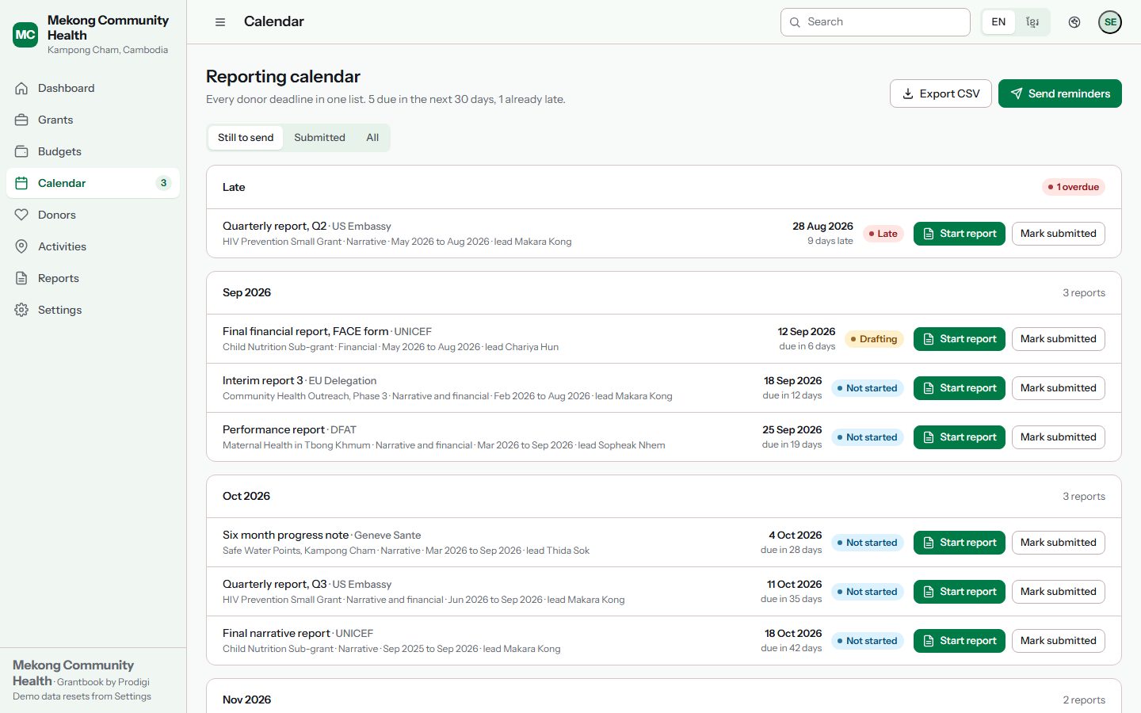Click the theme palette icon
Viewport: 1141px width, 713px height.
[x=1074, y=22]
